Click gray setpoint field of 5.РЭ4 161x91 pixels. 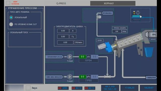point(94,57)
